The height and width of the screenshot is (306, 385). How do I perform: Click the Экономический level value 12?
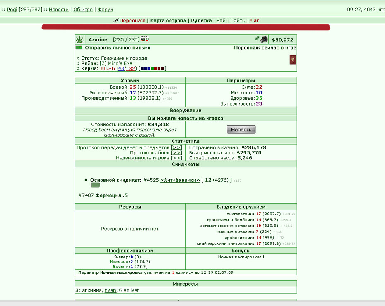(x=133, y=93)
